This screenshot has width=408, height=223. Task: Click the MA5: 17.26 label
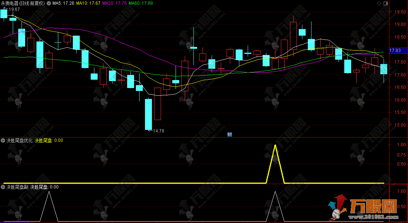pos(63,3)
